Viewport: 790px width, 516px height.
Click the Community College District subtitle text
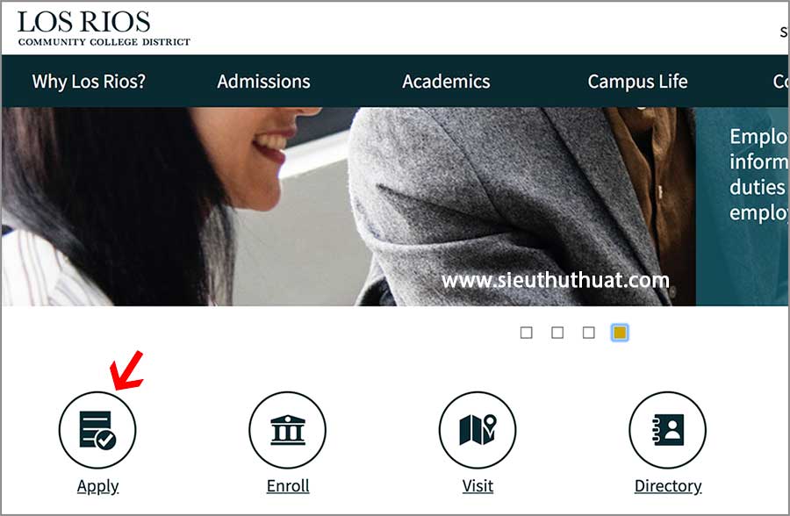point(104,42)
